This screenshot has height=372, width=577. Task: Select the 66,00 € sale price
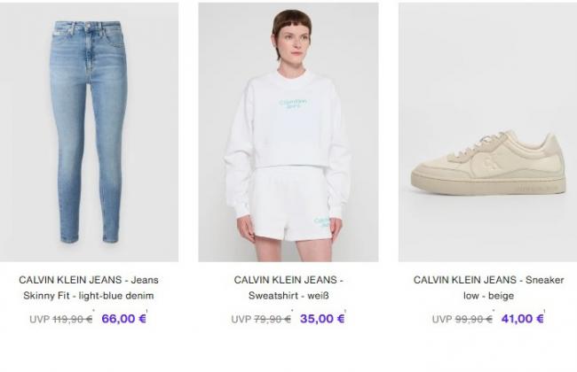(x=124, y=318)
